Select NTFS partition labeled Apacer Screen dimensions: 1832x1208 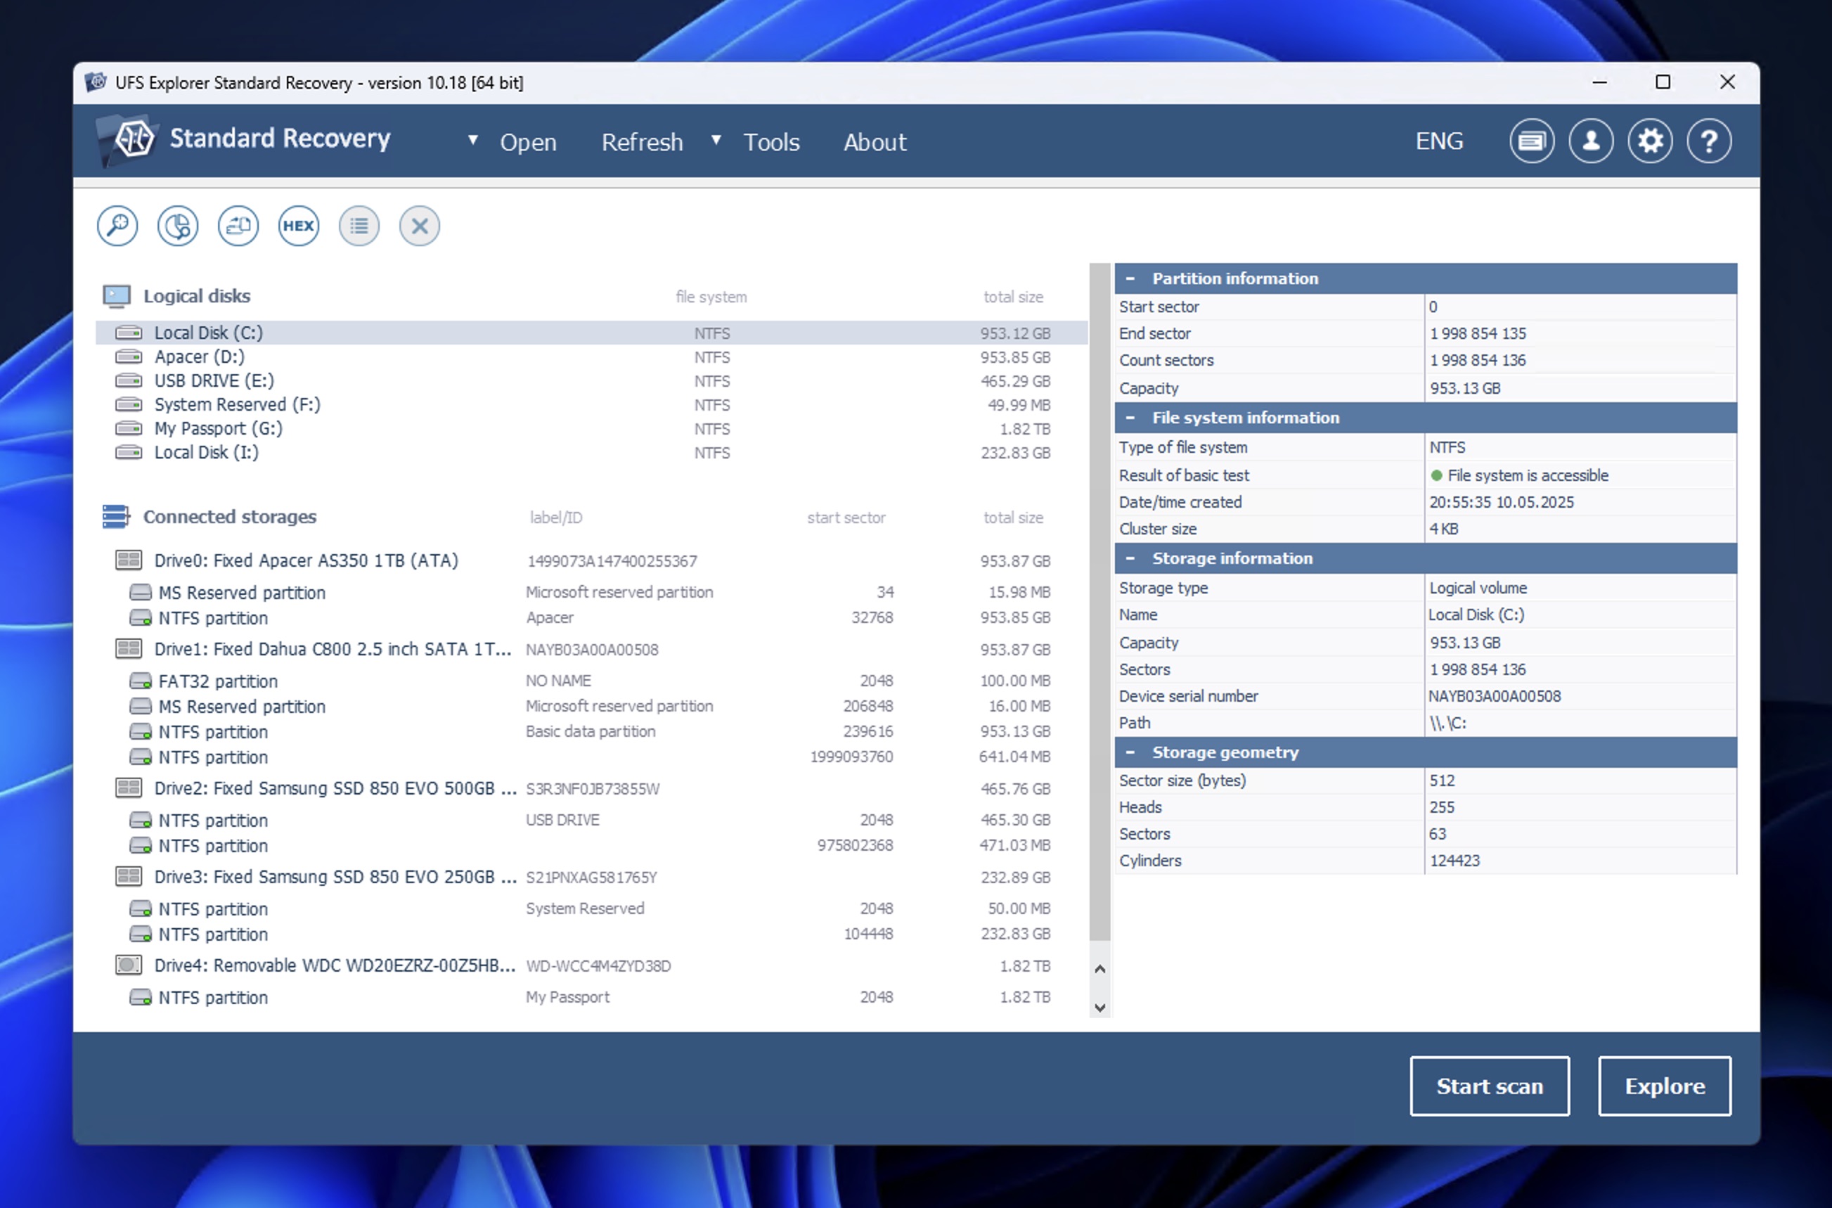tap(591, 618)
